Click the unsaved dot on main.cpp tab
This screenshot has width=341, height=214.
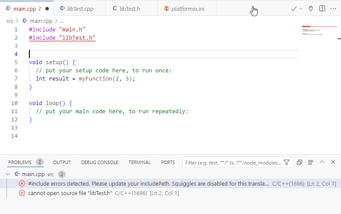tap(47, 9)
